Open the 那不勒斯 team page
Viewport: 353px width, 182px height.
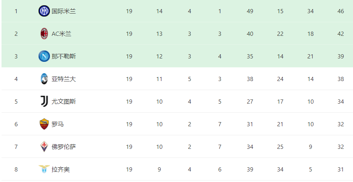(x=64, y=56)
